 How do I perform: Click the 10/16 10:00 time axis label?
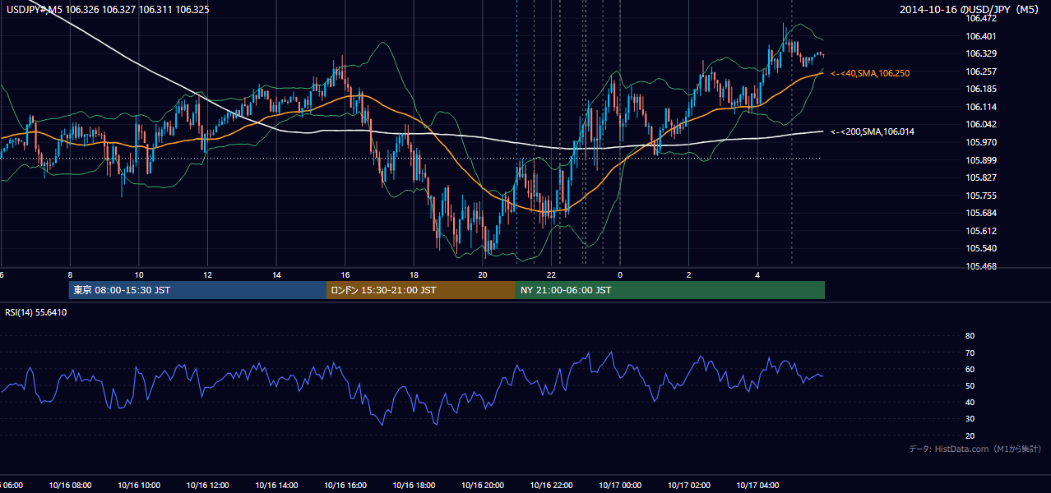tap(139, 486)
